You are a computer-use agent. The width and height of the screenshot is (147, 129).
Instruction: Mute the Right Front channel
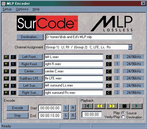point(6,64)
